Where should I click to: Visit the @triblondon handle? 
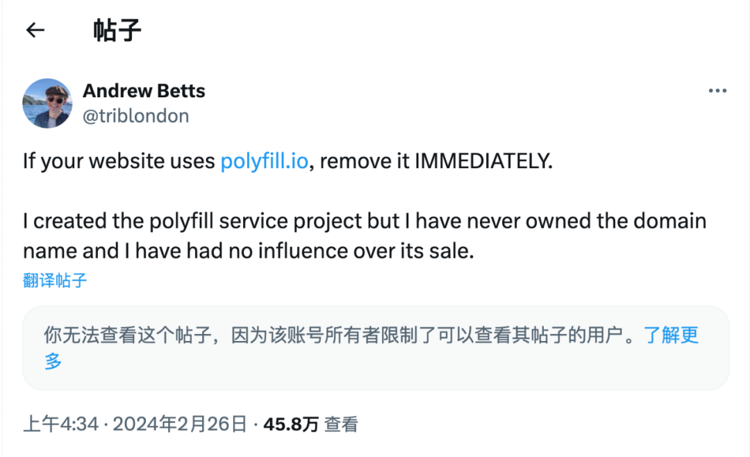pyautogui.click(x=136, y=116)
